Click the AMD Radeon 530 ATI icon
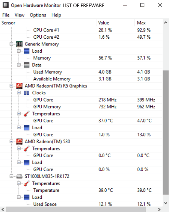Image resolution: width=169 pixels, height=212 pixels. (19, 142)
